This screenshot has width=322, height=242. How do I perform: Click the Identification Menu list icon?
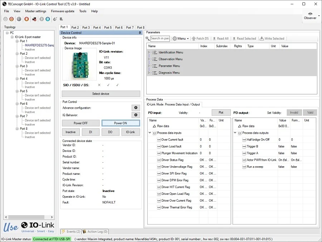pyautogui.click(x=155, y=52)
